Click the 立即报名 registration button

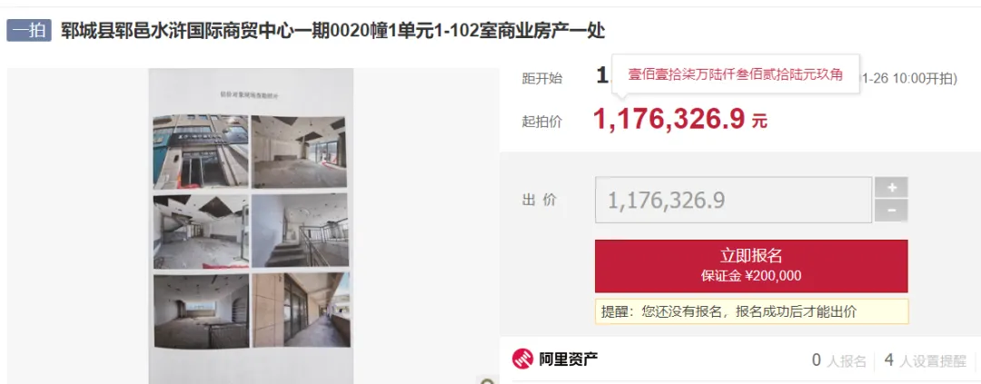751,266
